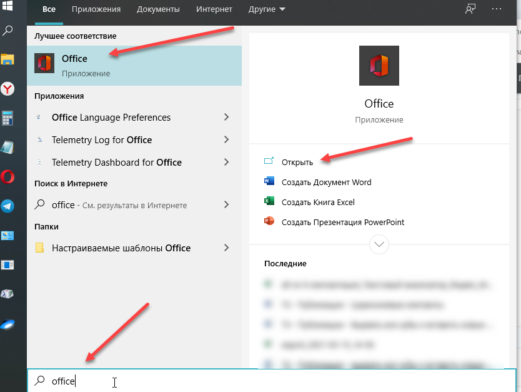Open the Calculator taskbar icon
The width and height of the screenshot is (521, 392).
7,118
